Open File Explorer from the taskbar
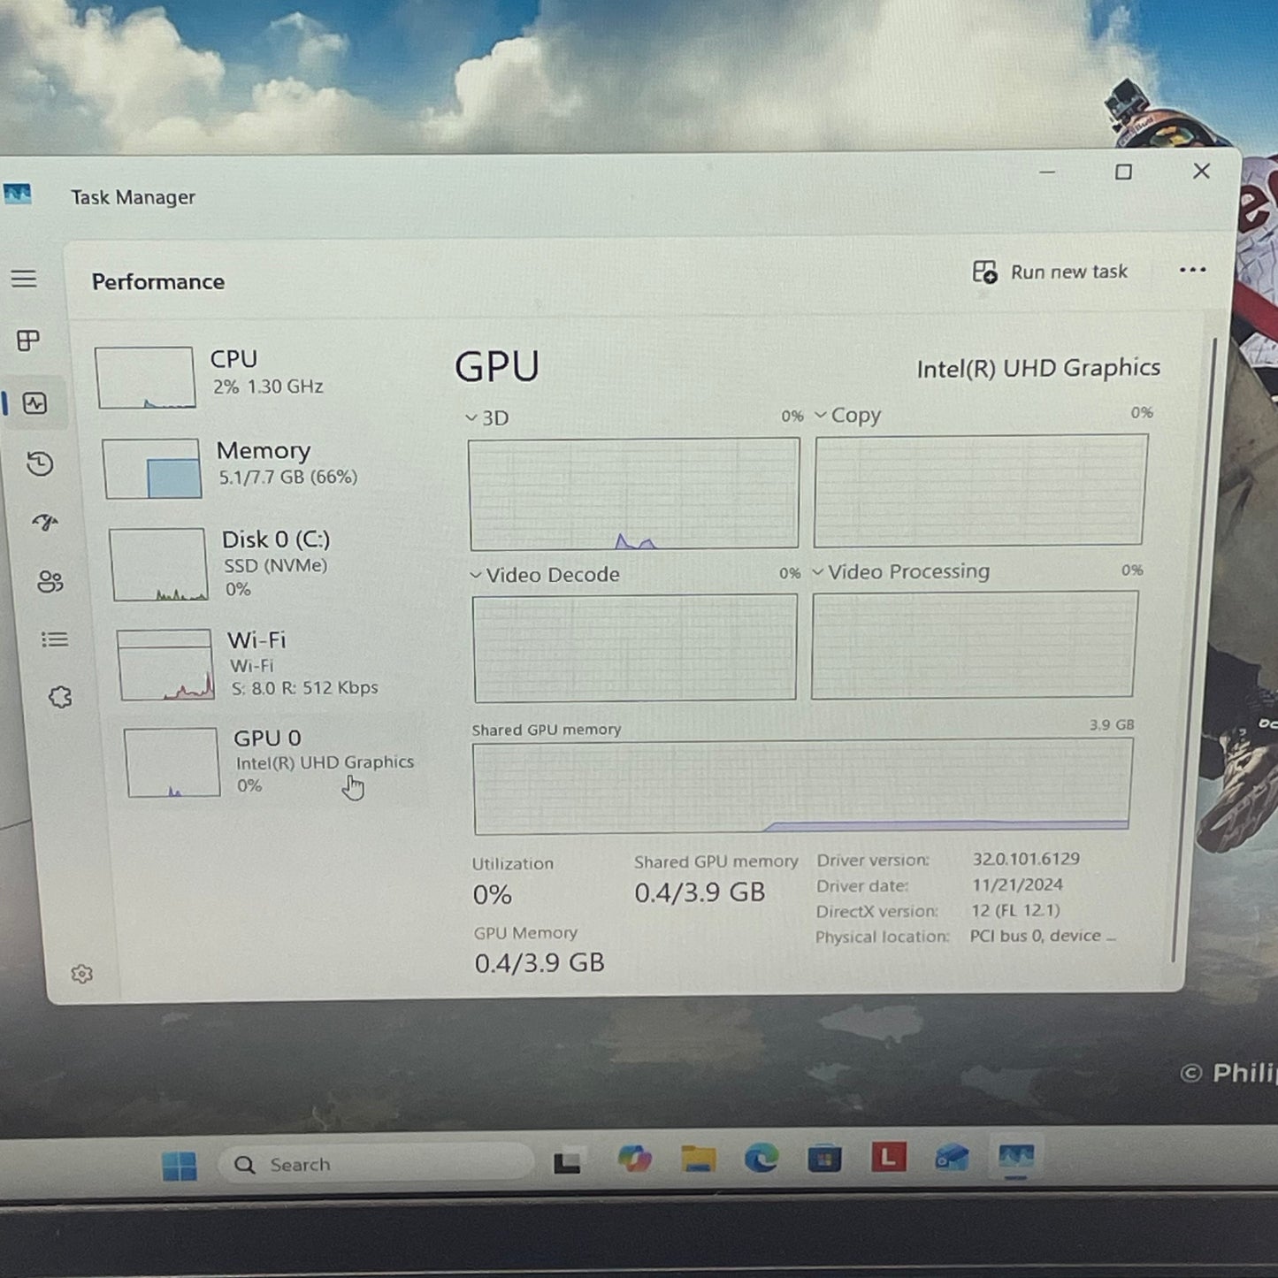Viewport: 1278px width, 1278px height. coord(698,1159)
